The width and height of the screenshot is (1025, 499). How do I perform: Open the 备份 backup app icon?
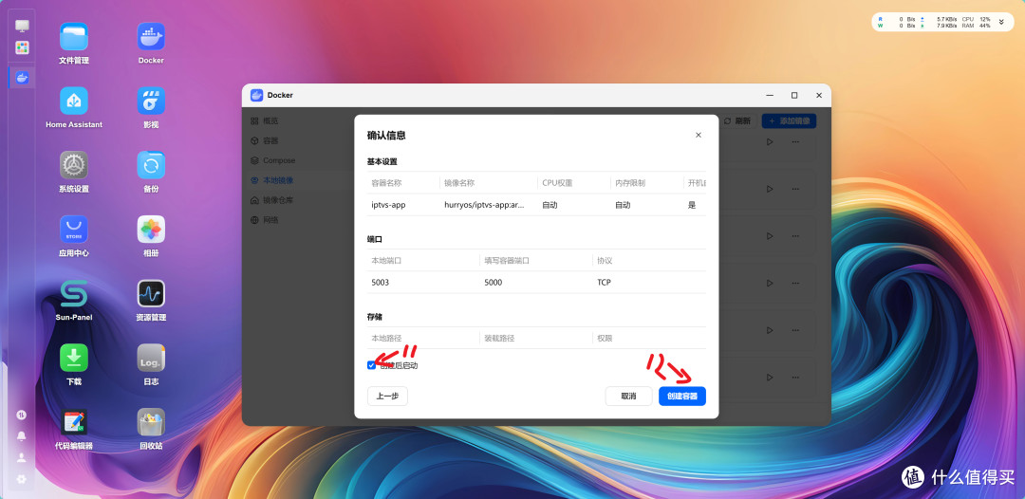pyautogui.click(x=151, y=165)
